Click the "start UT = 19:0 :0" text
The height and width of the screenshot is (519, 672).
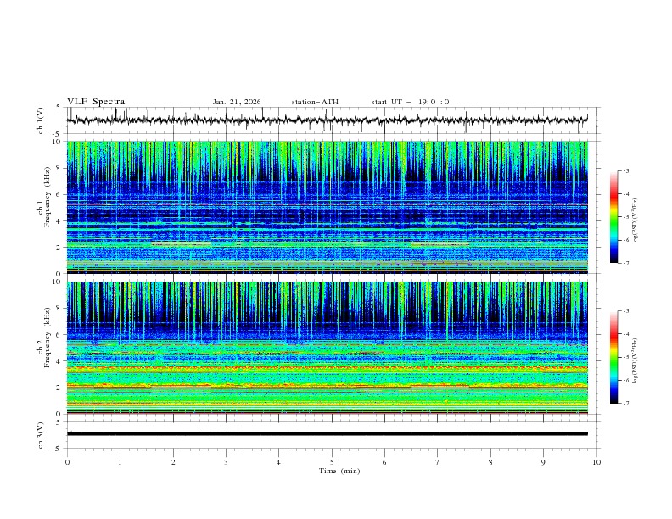(x=410, y=102)
